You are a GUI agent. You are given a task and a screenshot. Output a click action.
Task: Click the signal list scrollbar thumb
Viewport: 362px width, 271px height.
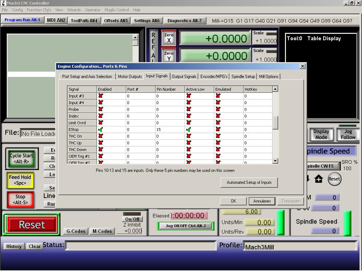(275, 123)
